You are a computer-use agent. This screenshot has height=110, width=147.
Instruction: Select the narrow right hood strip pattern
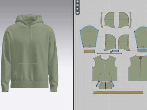130,20
